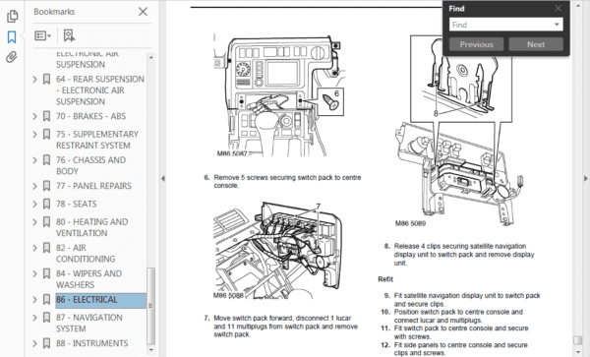590x357 pixels.
Task: Open 84 - WIPERS AND WASHERS bookmark
Action: [88, 279]
